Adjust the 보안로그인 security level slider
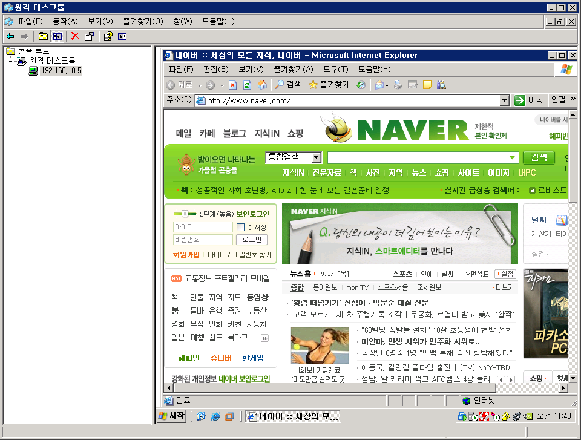 (x=184, y=214)
